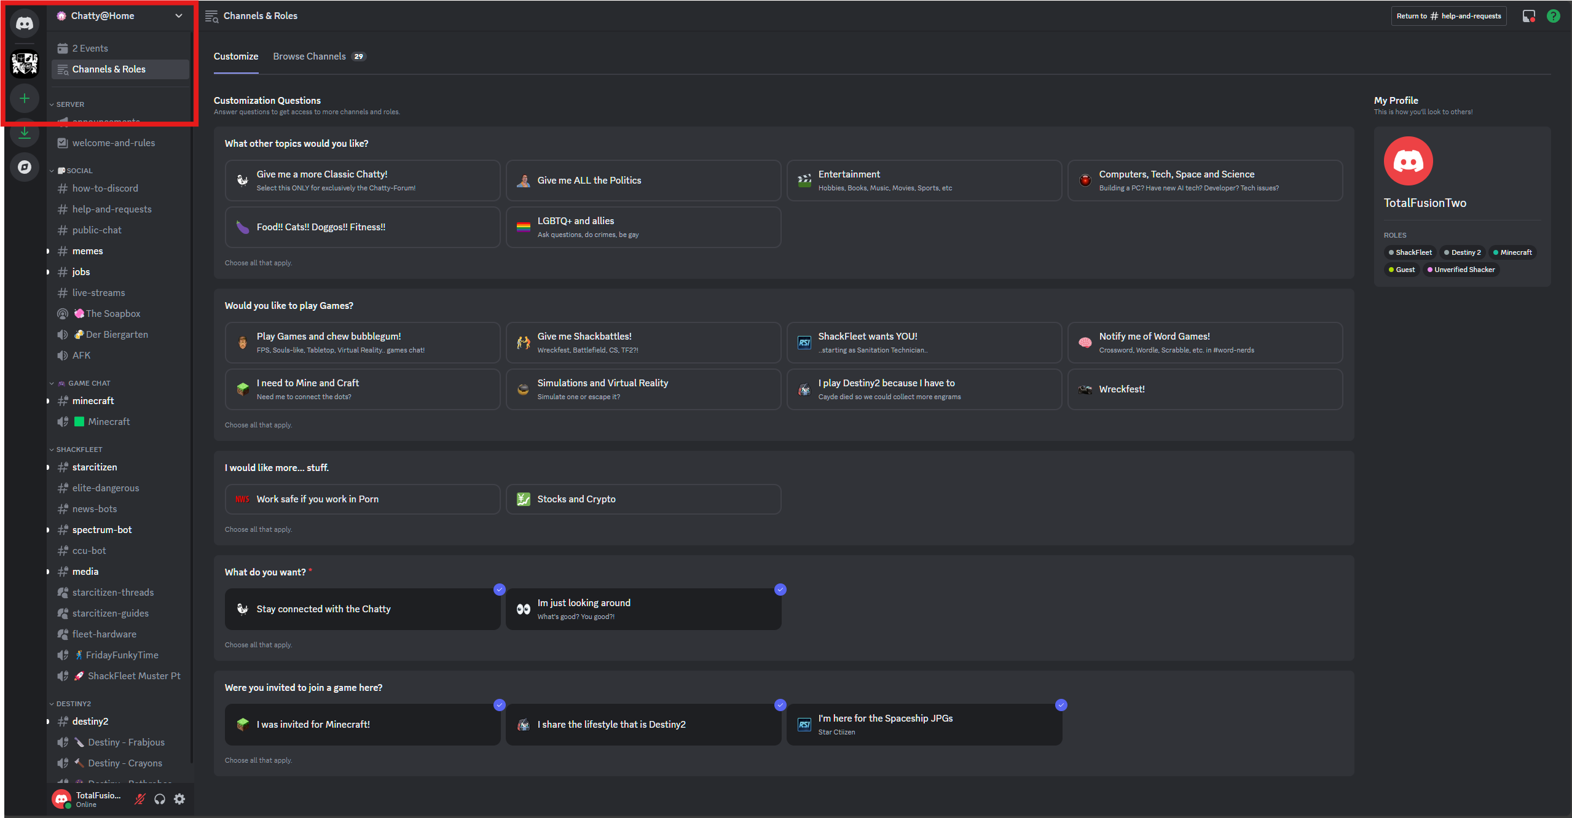
Task: Select the 'Stocks and Crypto' option
Action: pyautogui.click(x=643, y=499)
